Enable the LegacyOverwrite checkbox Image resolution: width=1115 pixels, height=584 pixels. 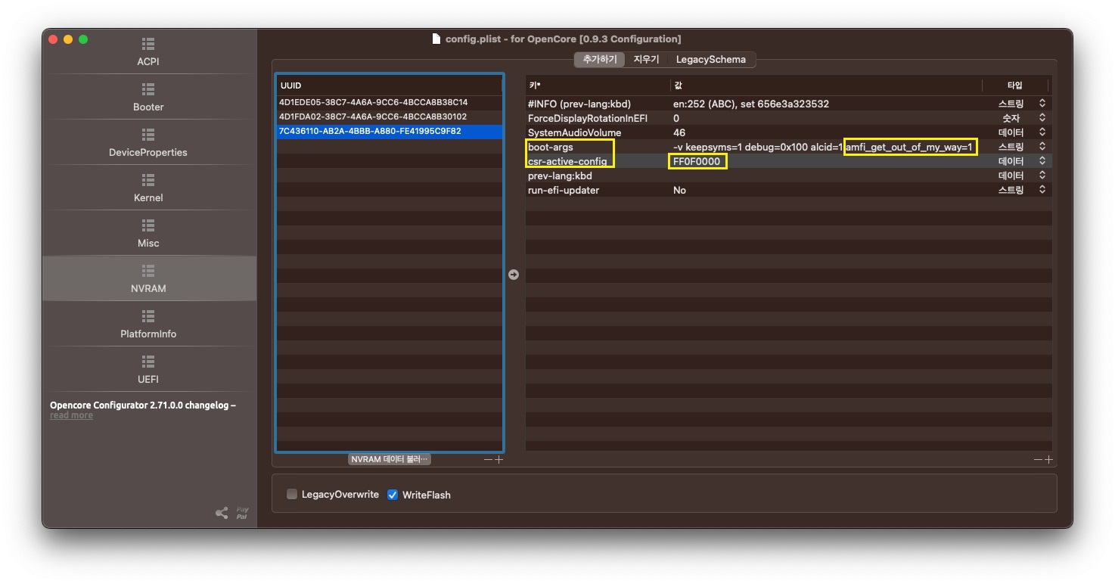tap(292, 494)
